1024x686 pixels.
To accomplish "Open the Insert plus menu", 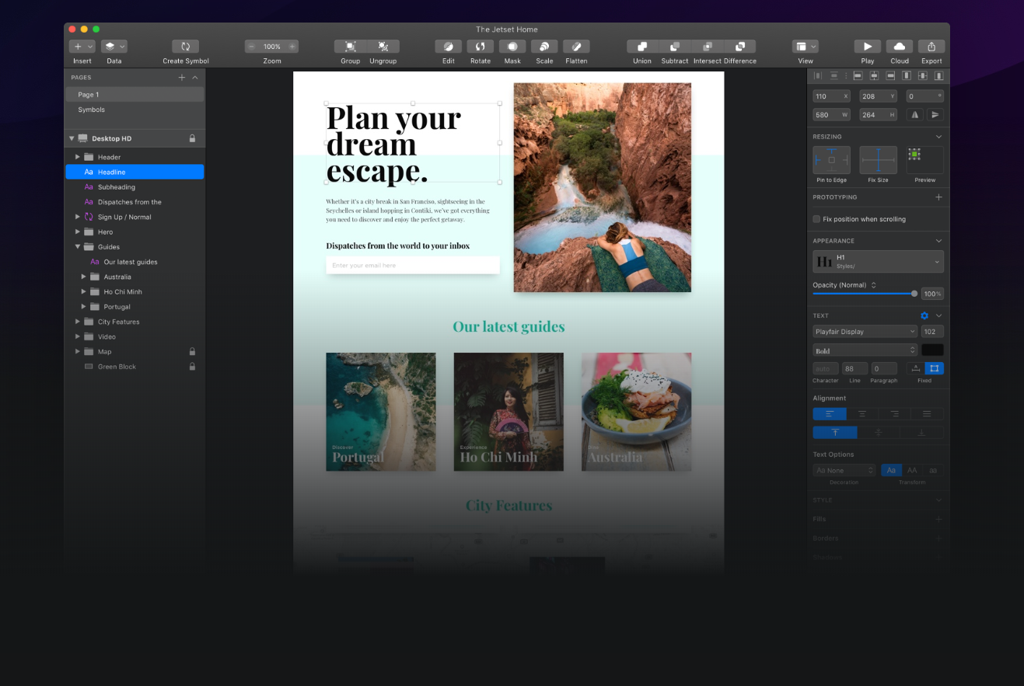I will coord(82,47).
